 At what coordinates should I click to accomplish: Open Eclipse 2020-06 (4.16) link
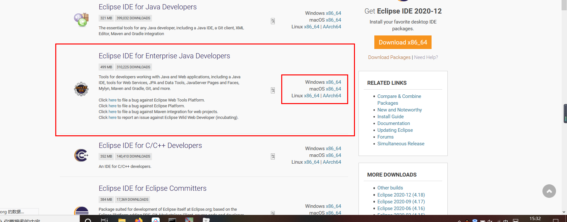[401, 208]
